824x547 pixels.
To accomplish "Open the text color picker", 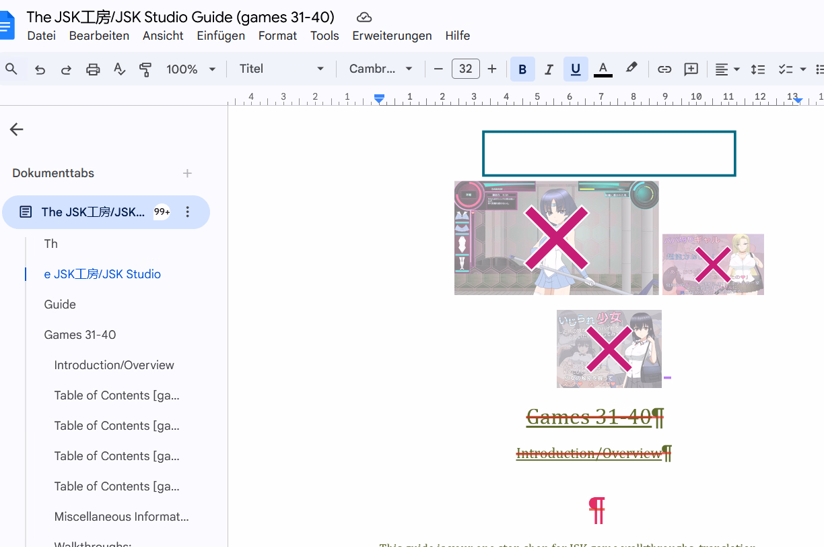I will pos(603,69).
